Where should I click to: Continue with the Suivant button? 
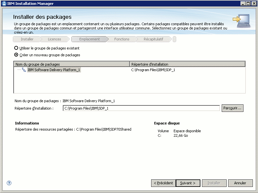coord(188,183)
